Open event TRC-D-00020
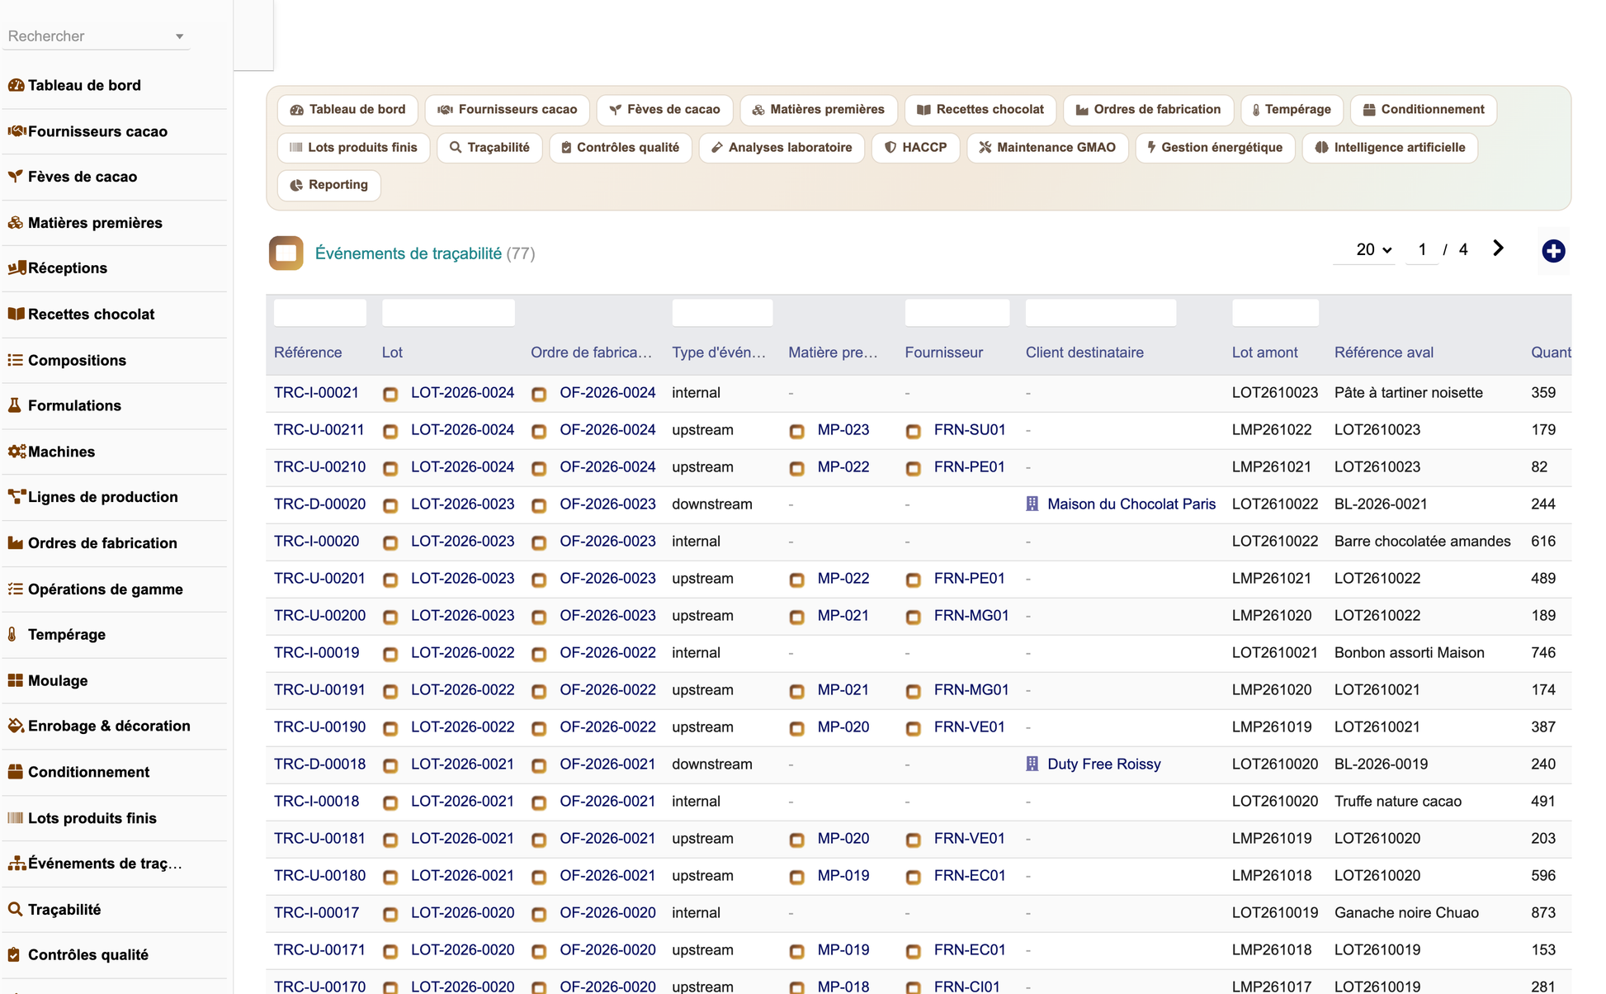The width and height of the screenshot is (1606, 994). [319, 504]
